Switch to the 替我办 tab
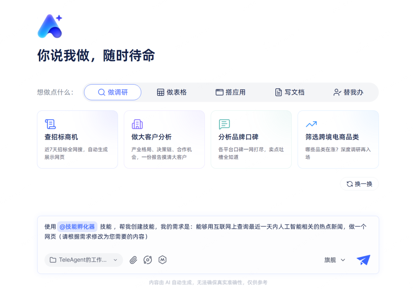The image size is (413, 289). [x=348, y=93]
